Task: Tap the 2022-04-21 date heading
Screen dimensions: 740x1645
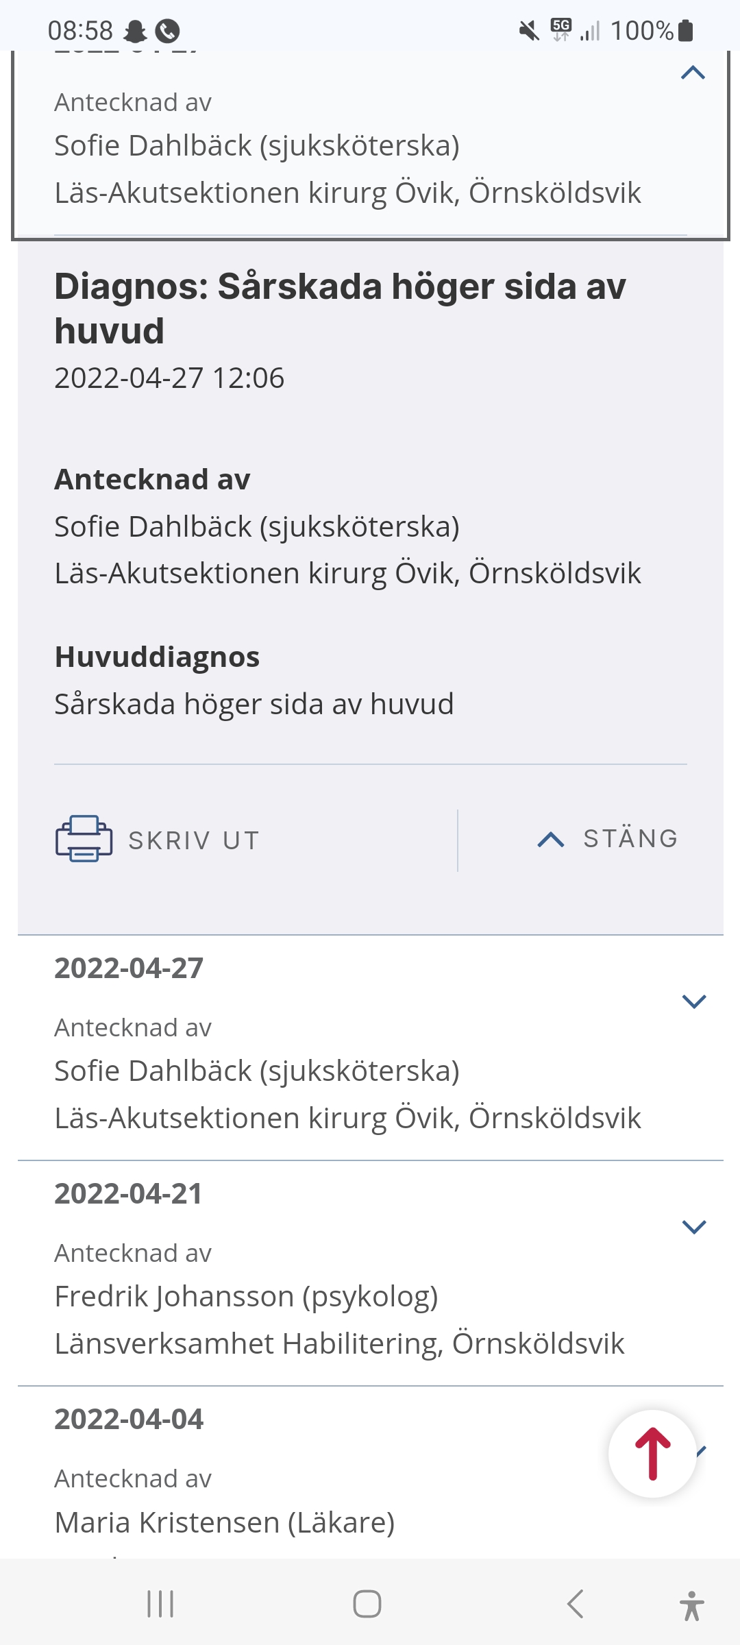Action: coord(129,1194)
